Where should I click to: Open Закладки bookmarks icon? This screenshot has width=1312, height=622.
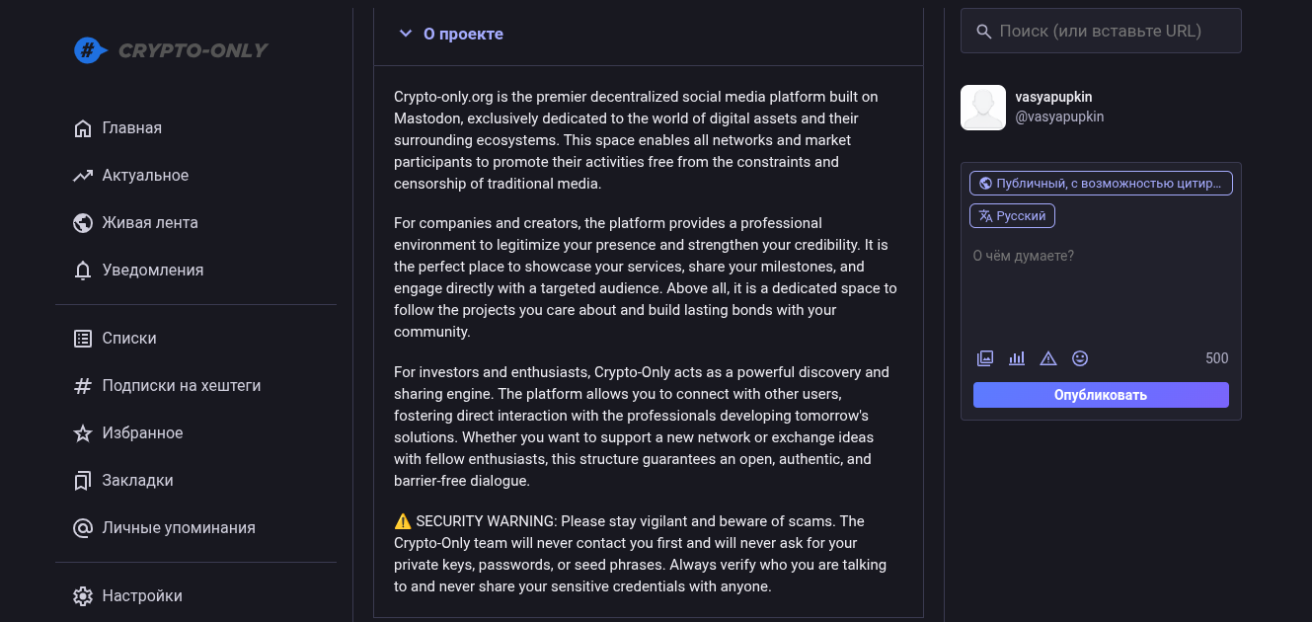click(83, 481)
